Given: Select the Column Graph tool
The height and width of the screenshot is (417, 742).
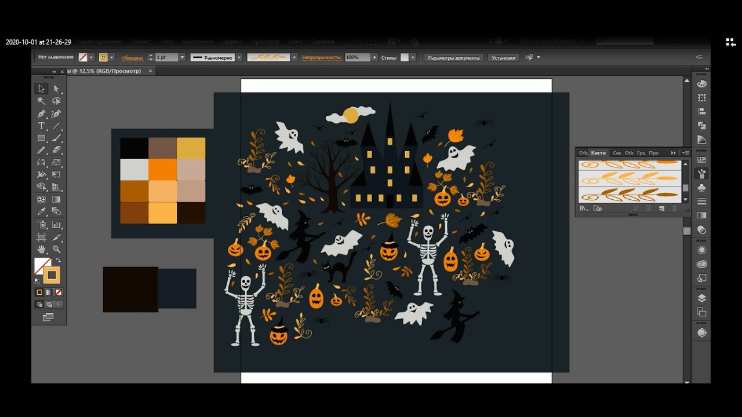Looking at the screenshot, I should pyautogui.click(x=56, y=225).
